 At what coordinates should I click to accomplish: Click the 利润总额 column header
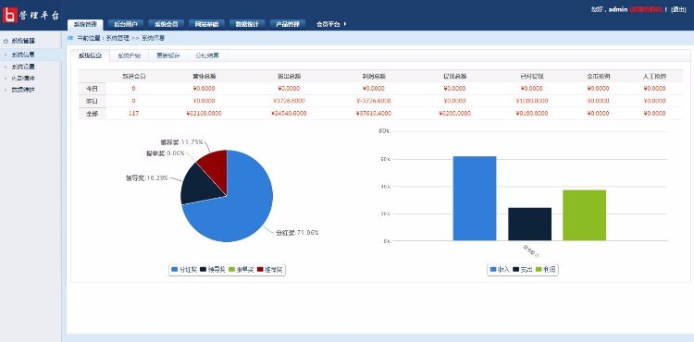click(x=373, y=77)
